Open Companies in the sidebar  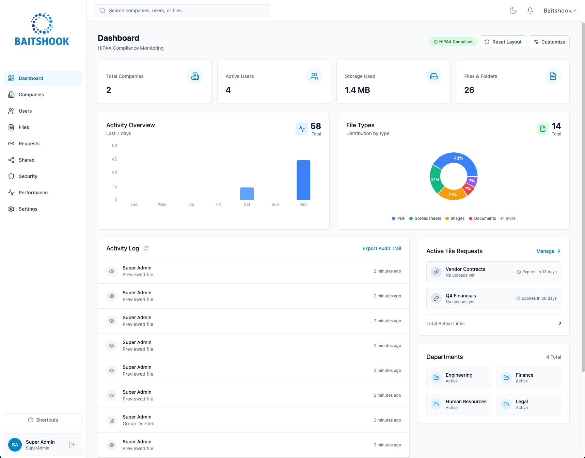point(31,95)
